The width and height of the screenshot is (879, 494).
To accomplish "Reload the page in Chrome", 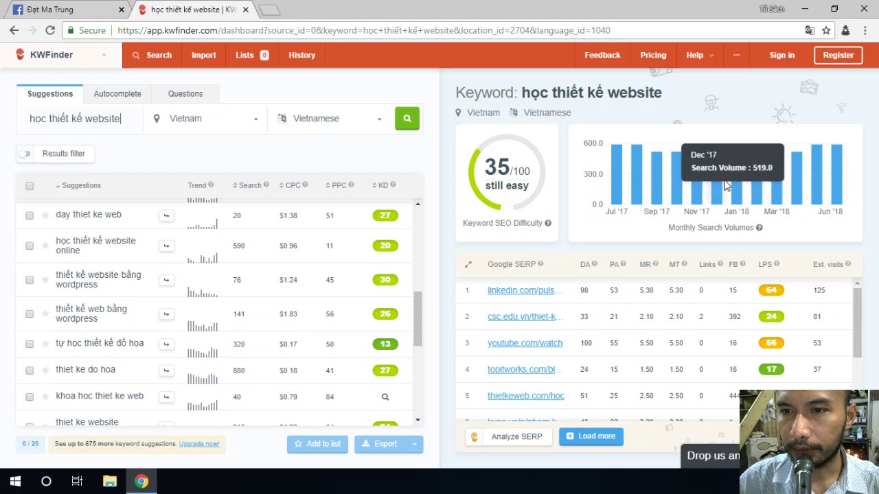I will (50, 30).
